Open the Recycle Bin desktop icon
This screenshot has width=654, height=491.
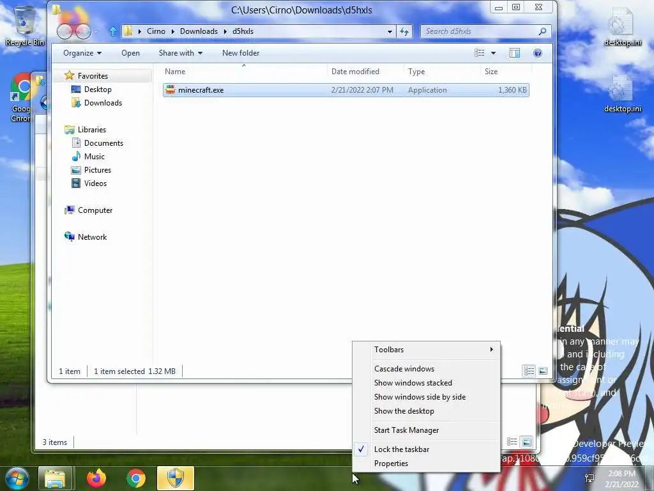coord(25,25)
